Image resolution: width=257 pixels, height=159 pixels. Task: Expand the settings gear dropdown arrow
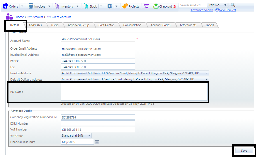pyautogui.click(x=117, y=6)
